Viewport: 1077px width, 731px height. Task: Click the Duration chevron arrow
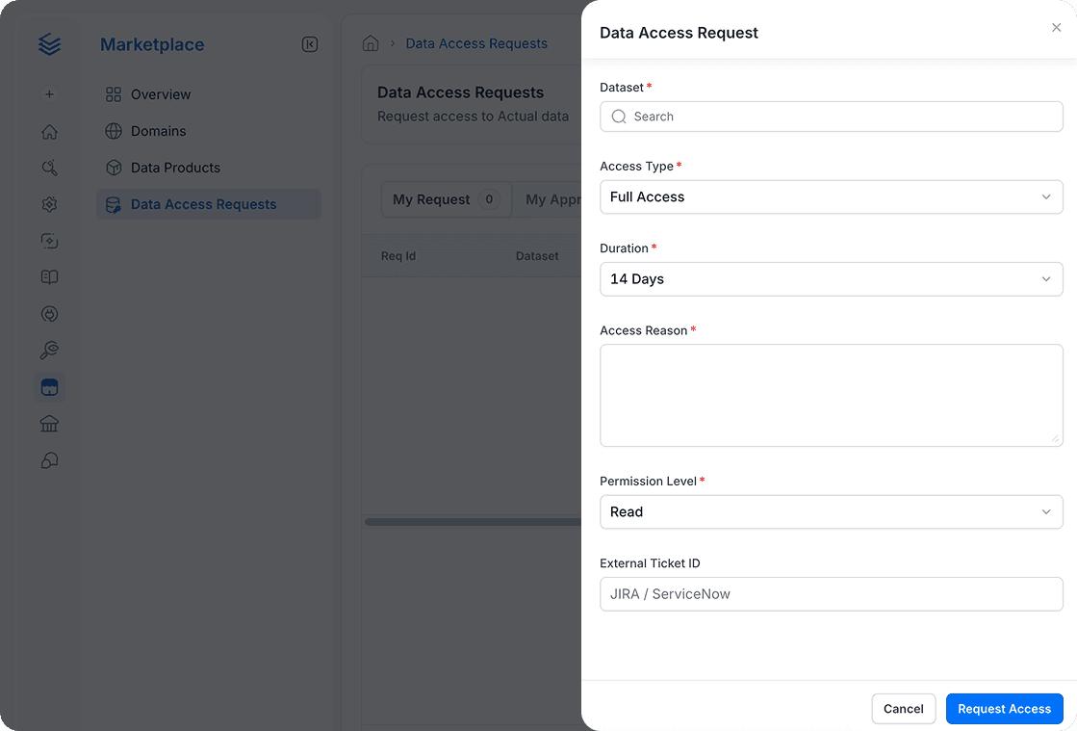click(1046, 279)
